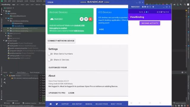
Task: Click the phone back navigation button
Action: pyautogui.click(x=160, y=103)
